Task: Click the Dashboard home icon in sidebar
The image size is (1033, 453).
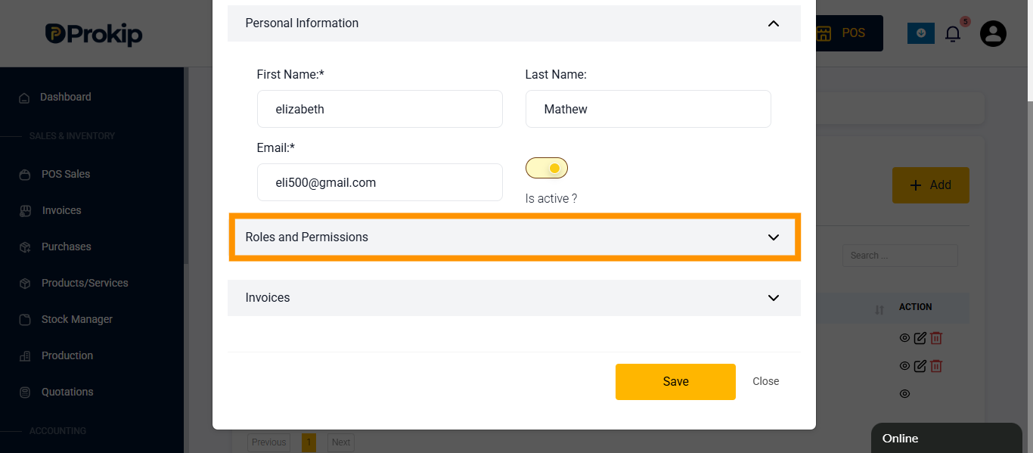Action: (x=25, y=98)
